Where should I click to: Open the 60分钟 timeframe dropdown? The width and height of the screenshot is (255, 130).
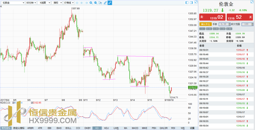30,3
